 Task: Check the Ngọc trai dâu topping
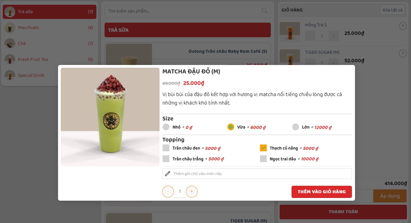coord(263,159)
